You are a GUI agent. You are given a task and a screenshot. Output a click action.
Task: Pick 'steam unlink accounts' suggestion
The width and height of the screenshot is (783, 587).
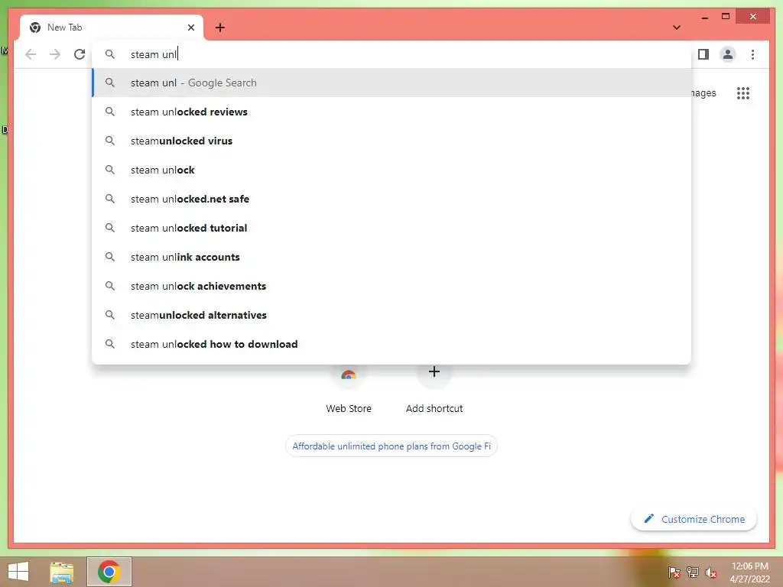pyautogui.click(x=391, y=257)
